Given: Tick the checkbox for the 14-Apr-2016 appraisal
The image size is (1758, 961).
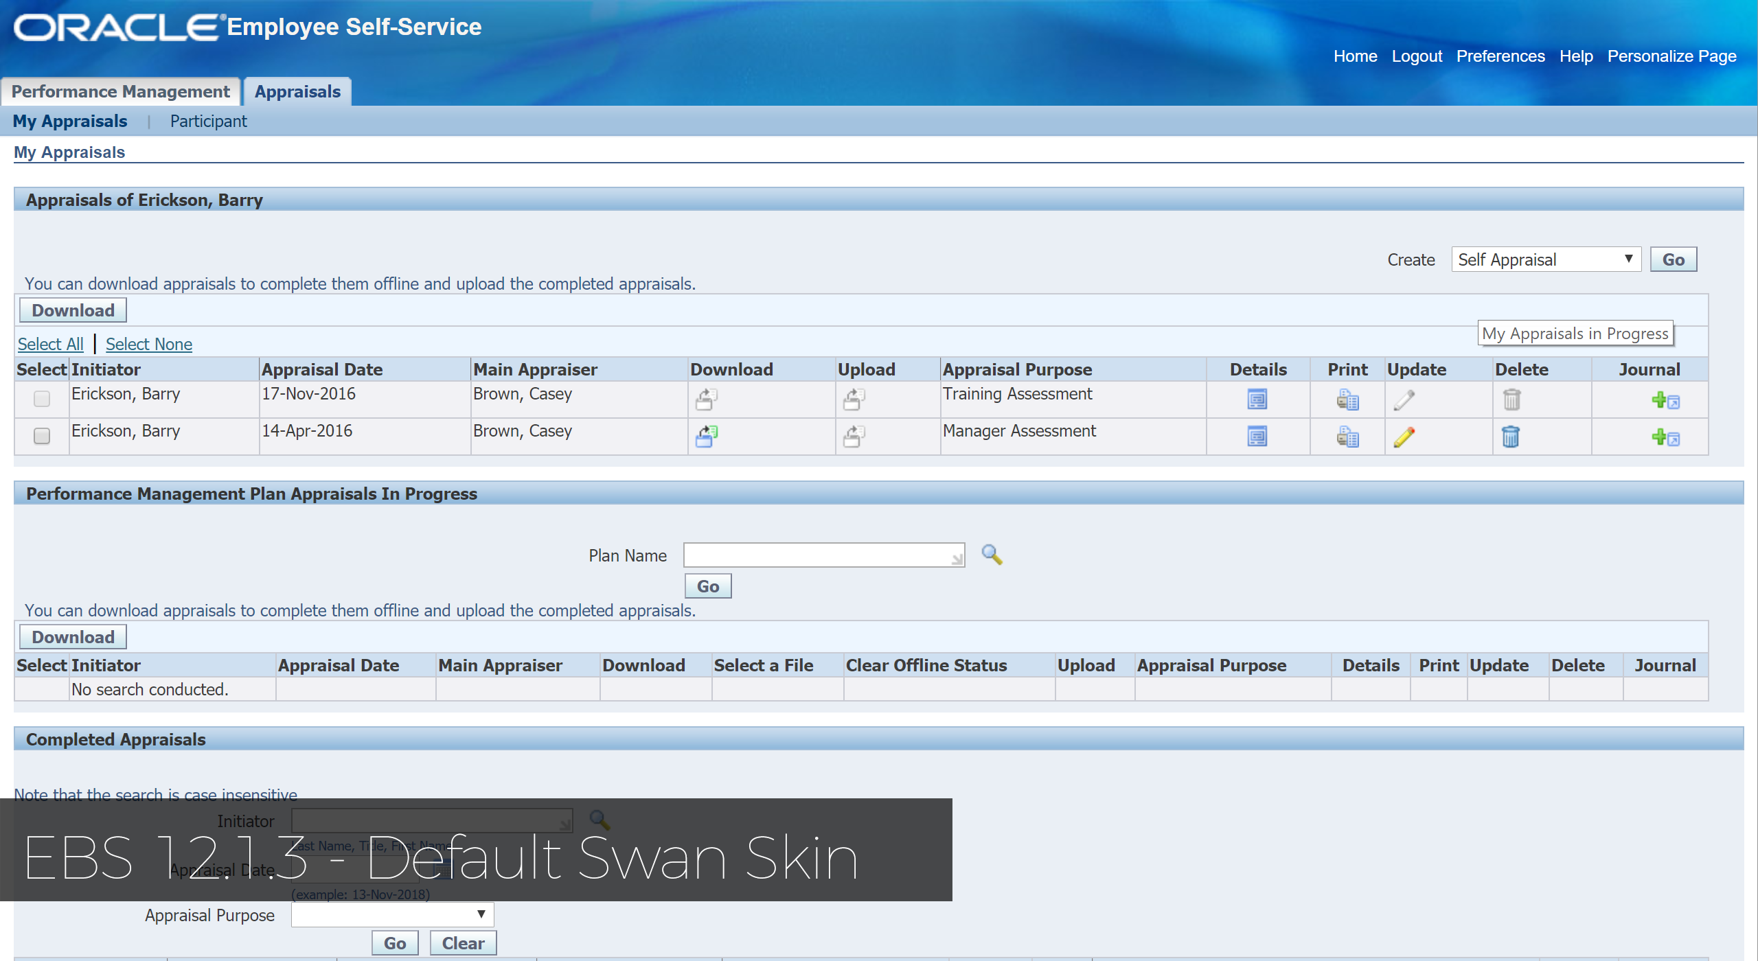Looking at the screenshot, I should (42, 436).
